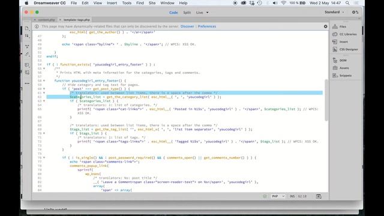The image size is (384, 216).
Task: Click the 'endif;' code on line 52
Action: pos(52,56)
